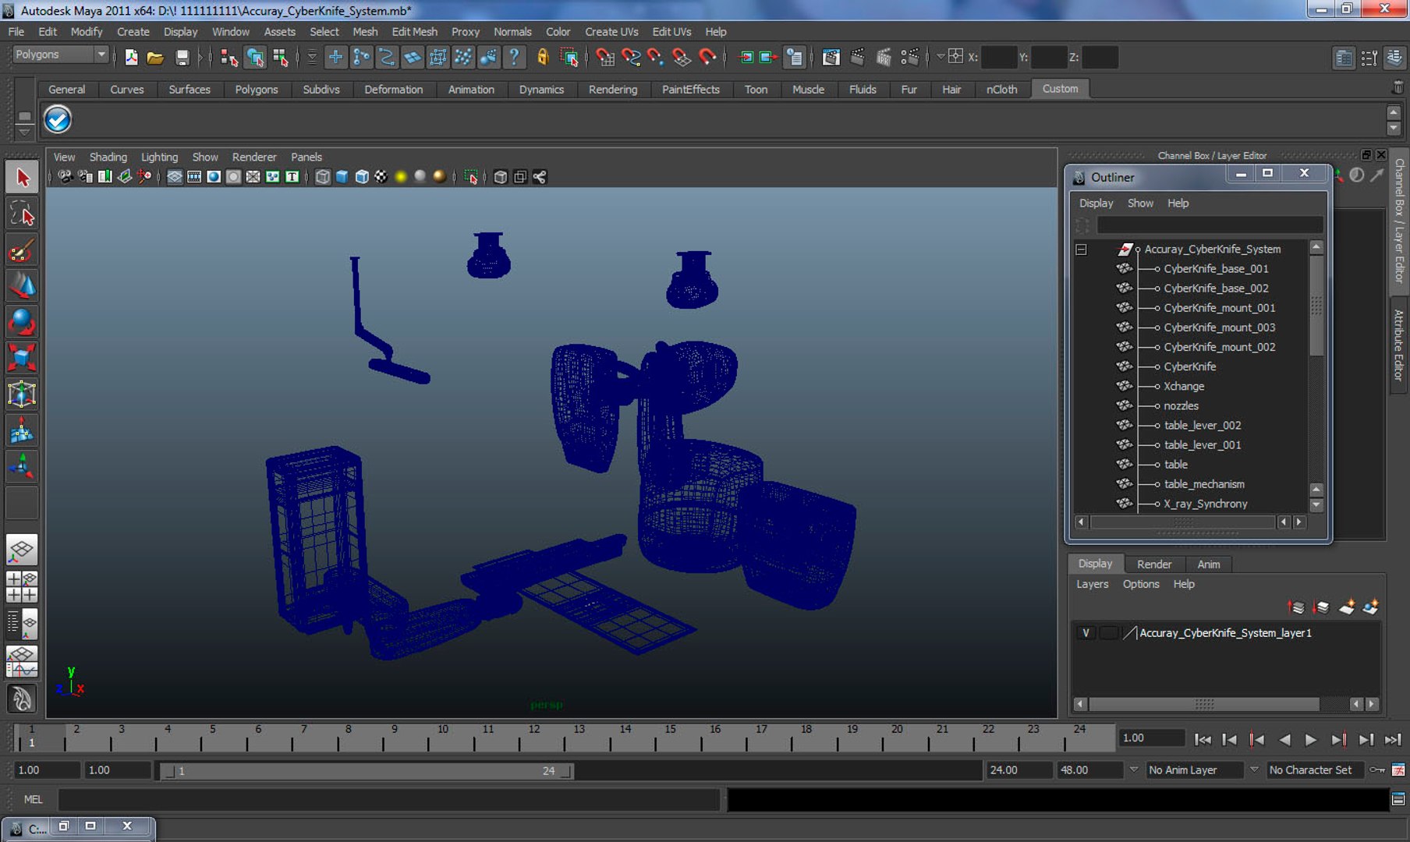1410x842 pixels.
Task: Pick the Rotate tool sphere icon
Action: click(x=22, y=322)
